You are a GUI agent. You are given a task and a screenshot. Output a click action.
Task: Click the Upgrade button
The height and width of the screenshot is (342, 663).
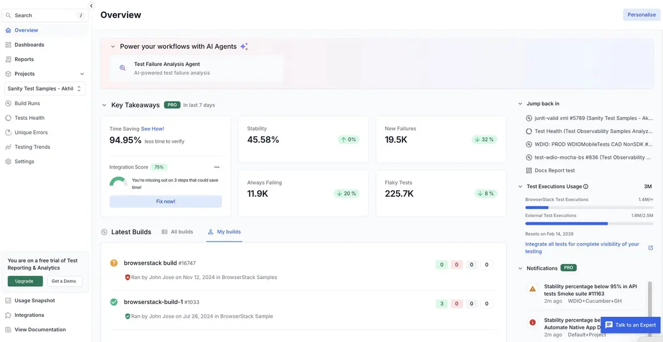pyautogui.click(x=25, y=281)
